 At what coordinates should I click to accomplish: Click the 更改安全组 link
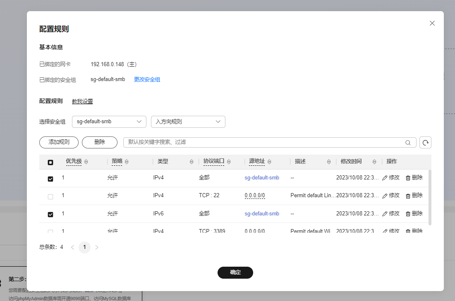pyautogui.click(x=147, y=79)
